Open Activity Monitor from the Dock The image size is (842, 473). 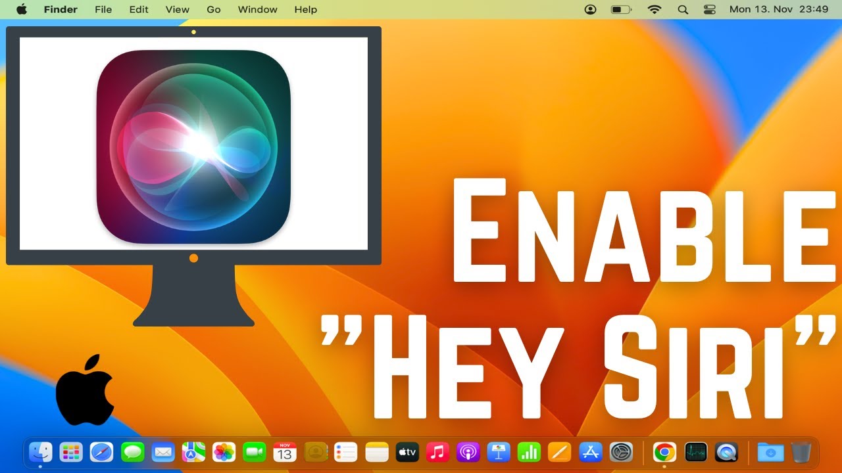pos(695,452)
